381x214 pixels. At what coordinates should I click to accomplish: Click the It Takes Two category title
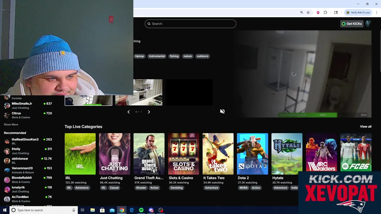tap(214, 178)
